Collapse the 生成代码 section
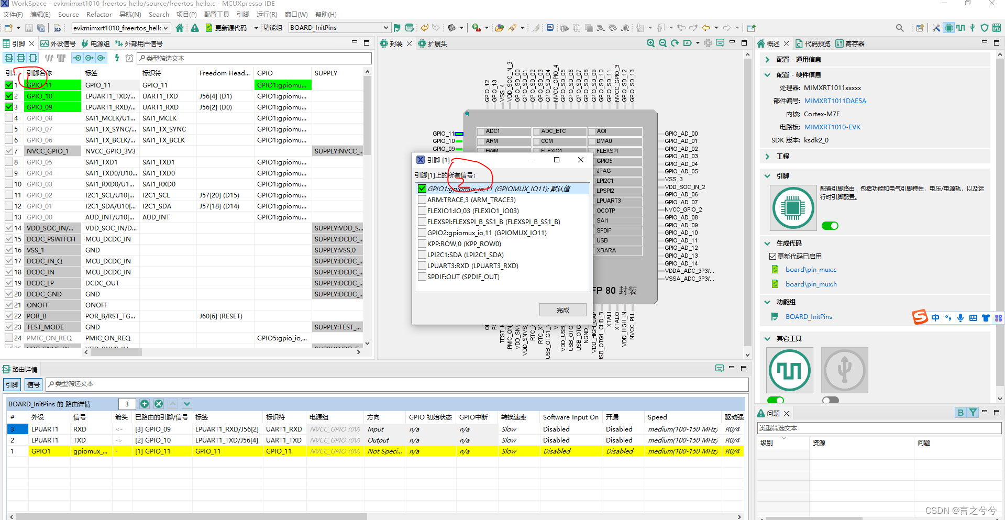The height and width of the screenshot is (520, 1005). point(767,243)
